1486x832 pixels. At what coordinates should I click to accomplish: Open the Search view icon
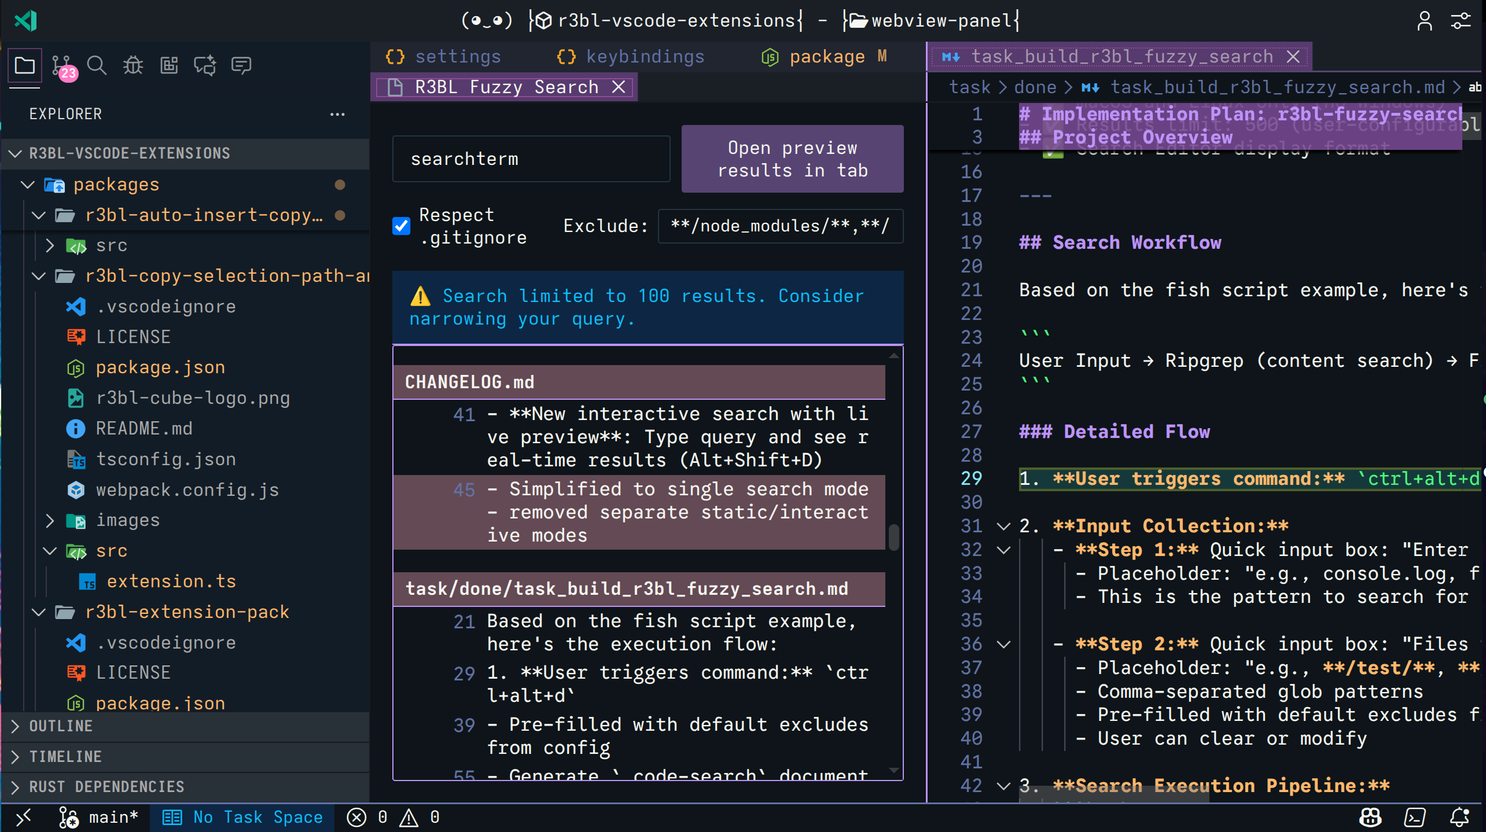tap(97, 66)
